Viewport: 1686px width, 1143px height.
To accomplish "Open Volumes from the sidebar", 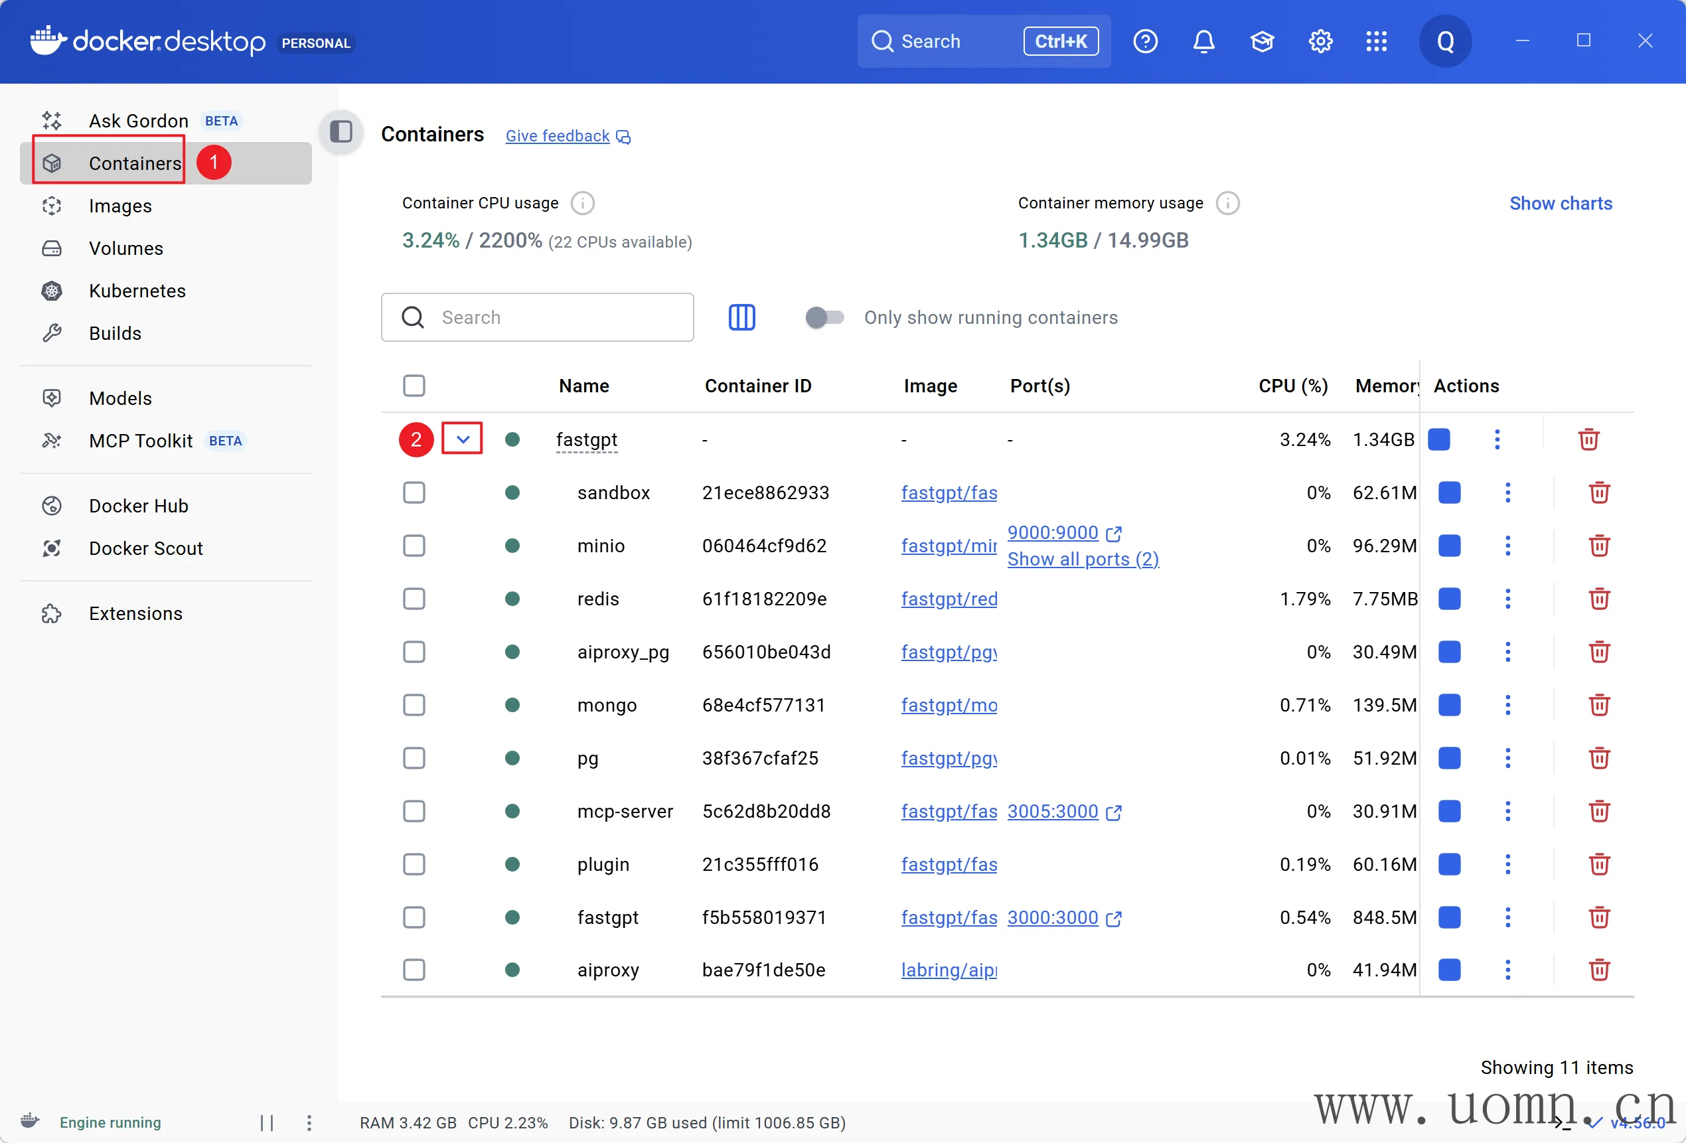I will [126, 249].
